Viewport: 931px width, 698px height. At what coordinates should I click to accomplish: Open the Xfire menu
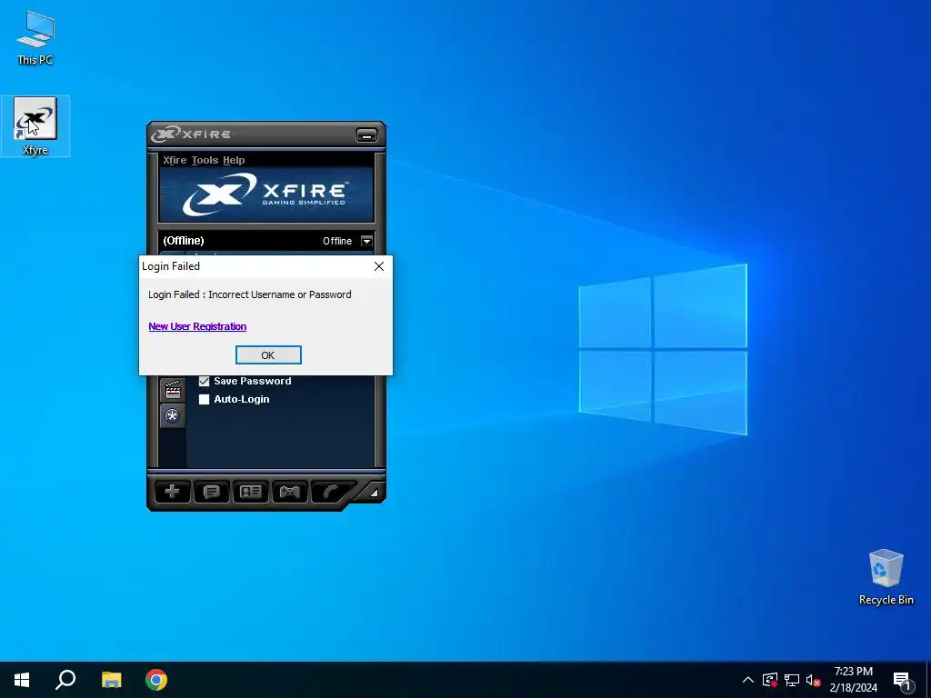[175, 160]
